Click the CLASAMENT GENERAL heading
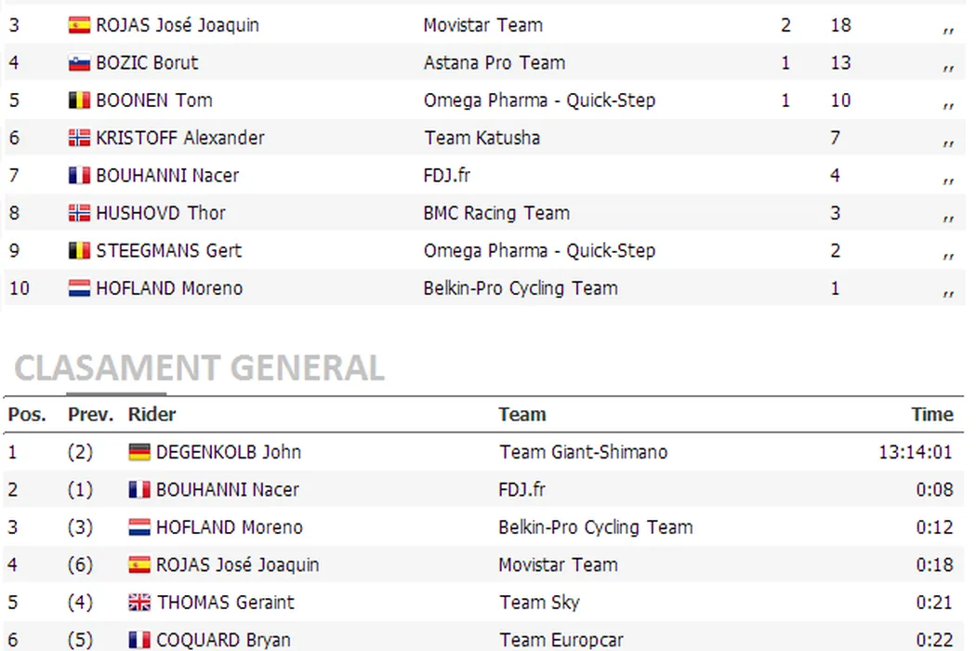This screenshot has height=651, width=976. coord(199,368)
